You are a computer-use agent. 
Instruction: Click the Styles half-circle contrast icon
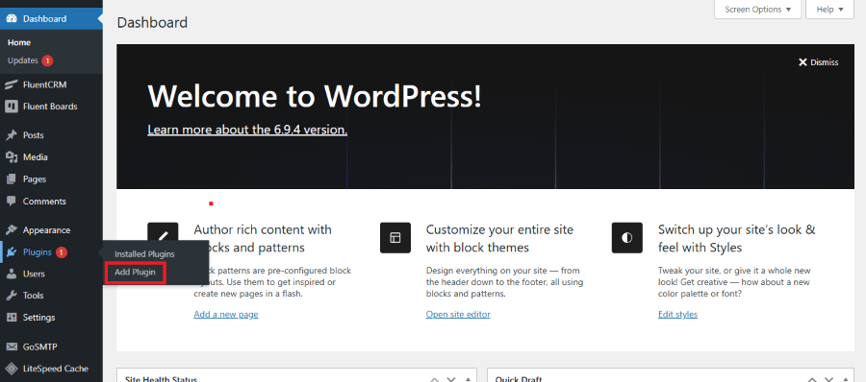[x=626, y=238]
